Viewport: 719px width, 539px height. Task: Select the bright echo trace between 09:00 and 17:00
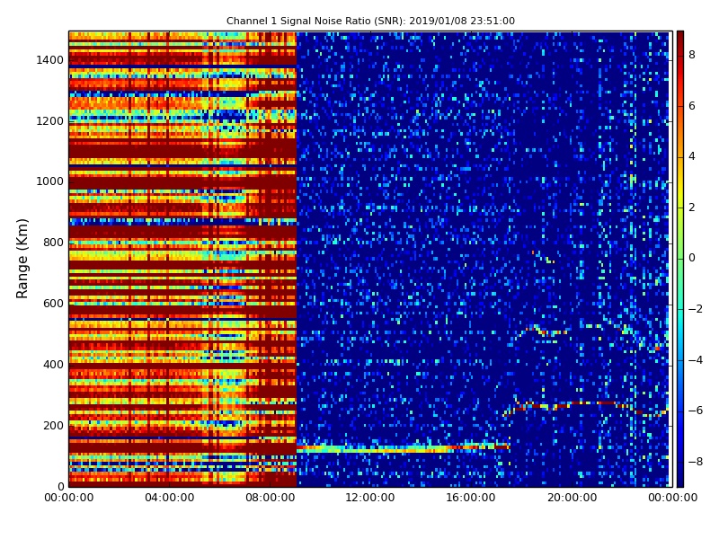[403, 448]
